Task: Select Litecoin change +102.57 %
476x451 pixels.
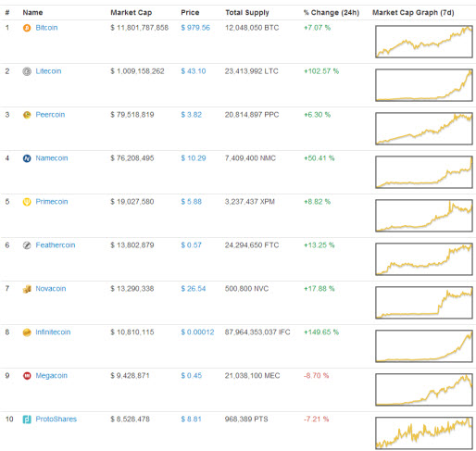Action: [x=321, y=71]
